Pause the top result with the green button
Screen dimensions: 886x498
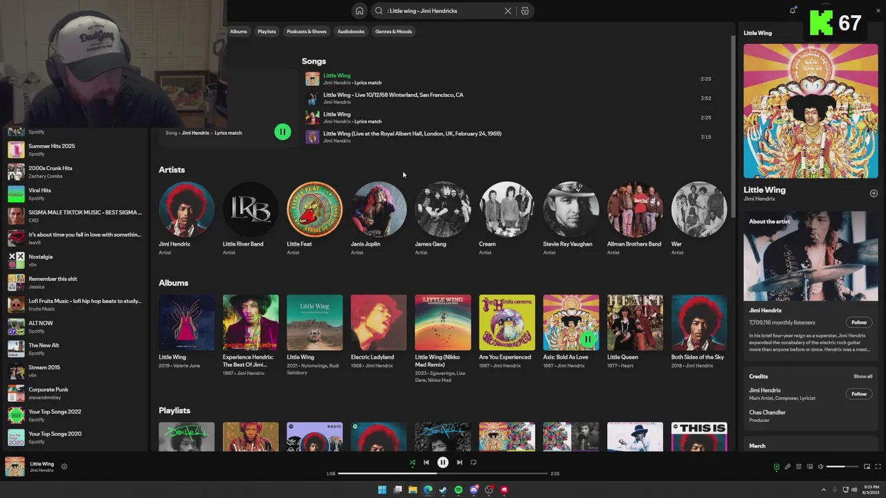point(282,131)
